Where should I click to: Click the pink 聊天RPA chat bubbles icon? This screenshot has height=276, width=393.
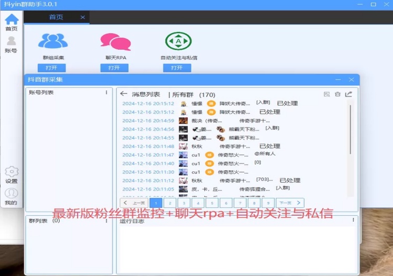116,41
